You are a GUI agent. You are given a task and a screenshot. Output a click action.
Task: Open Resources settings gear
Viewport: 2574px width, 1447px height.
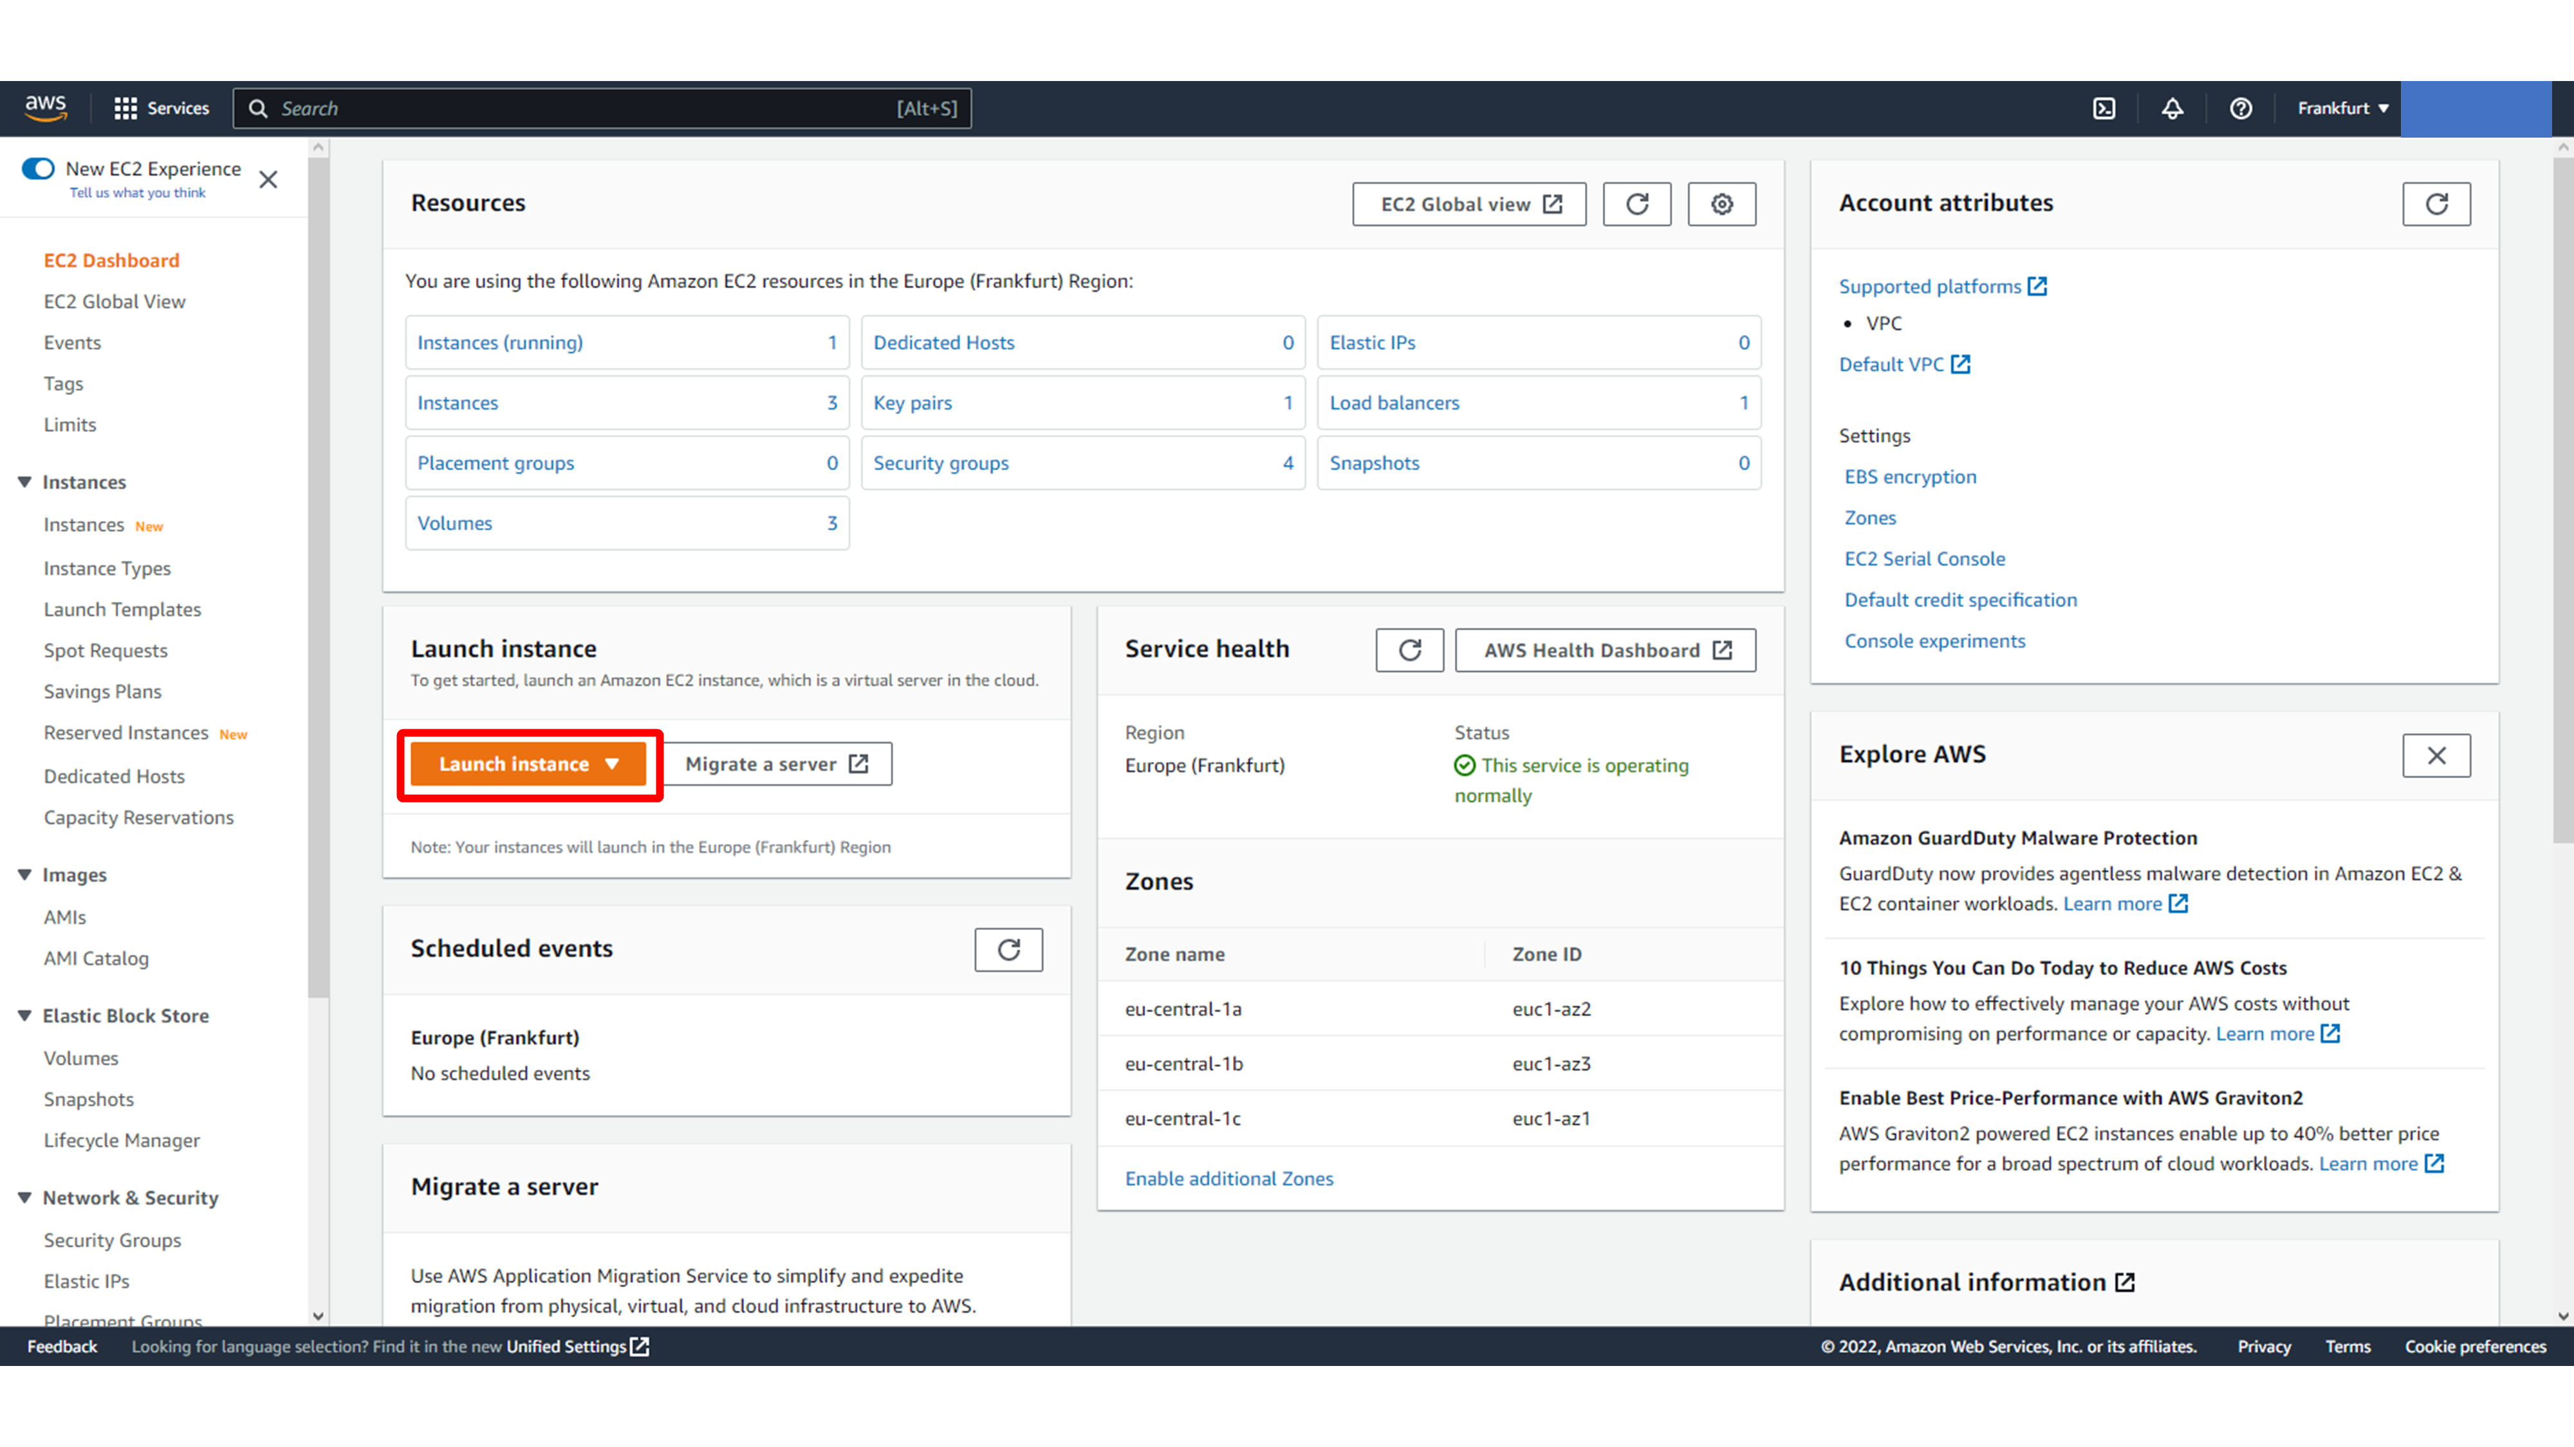click(x=1721, y=204)
